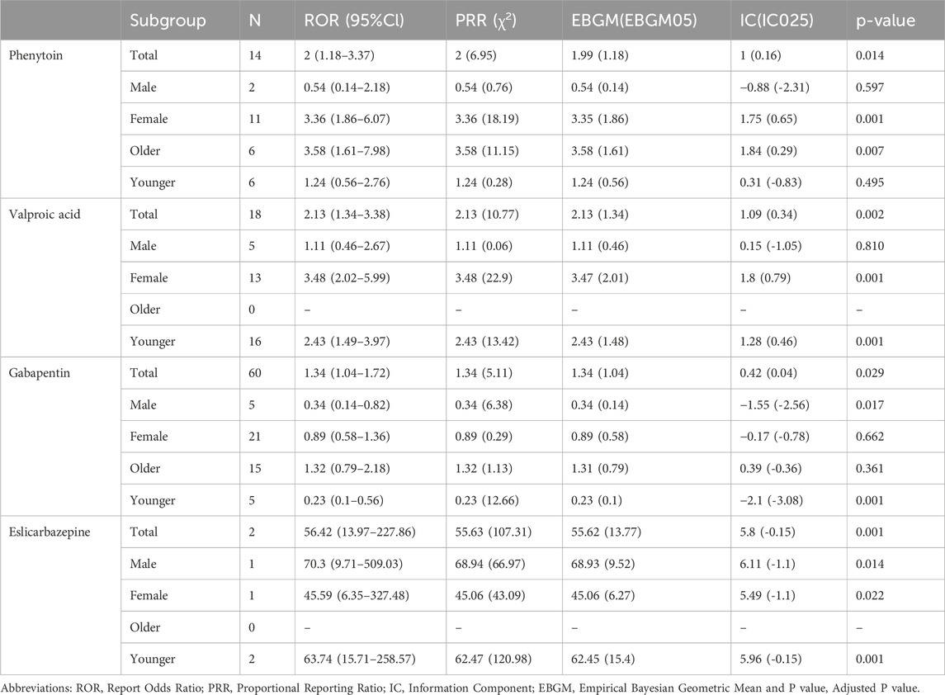
Task: Select the p-value column header
Action: [x=886, y=21]
